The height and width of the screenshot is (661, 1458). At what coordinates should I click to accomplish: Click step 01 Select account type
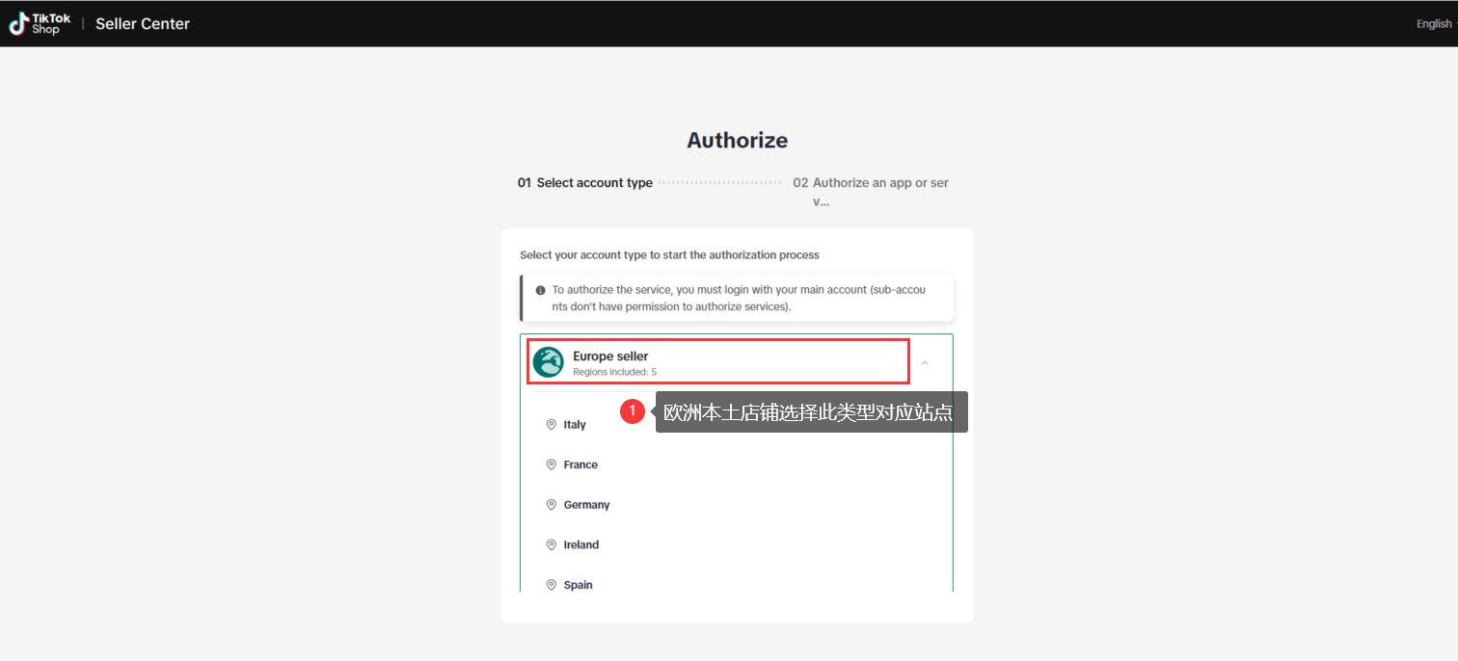point(585,182)
